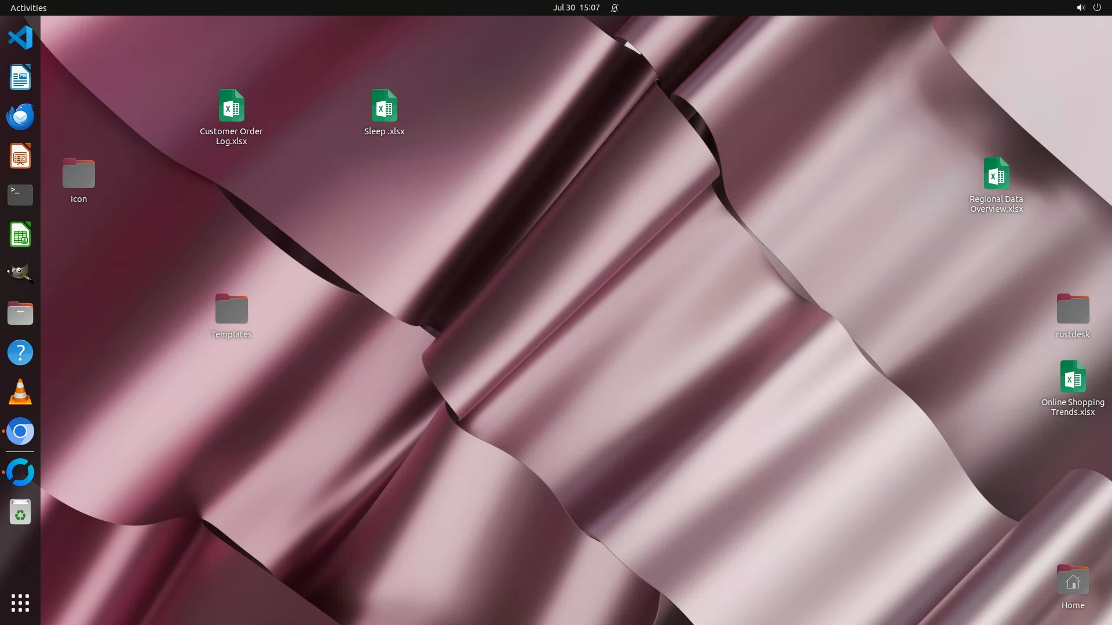This screenshot has height=625, width=1112.
Task: Switch to the Chrome browser
Action: (20, 432)
